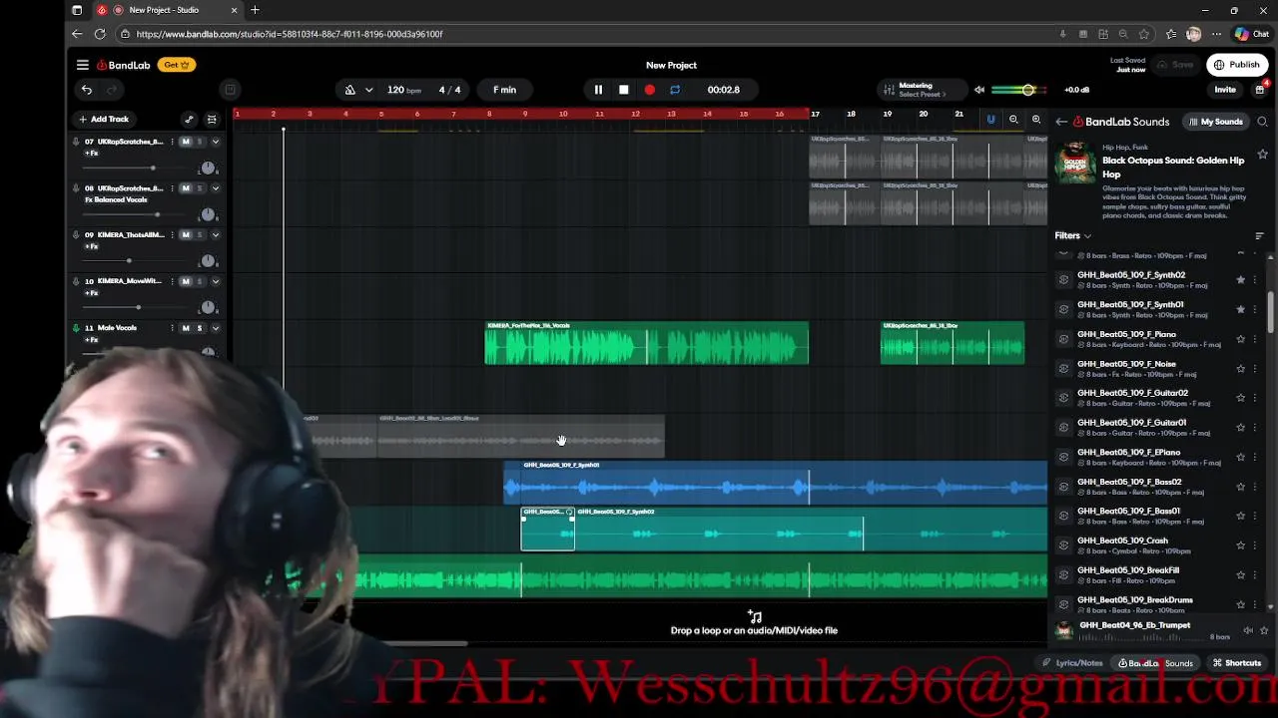Screen dimensions: 1278x718
Task: Open more options for GHH_Beat05_109_F_Noise
Action: pos(1255,368)
